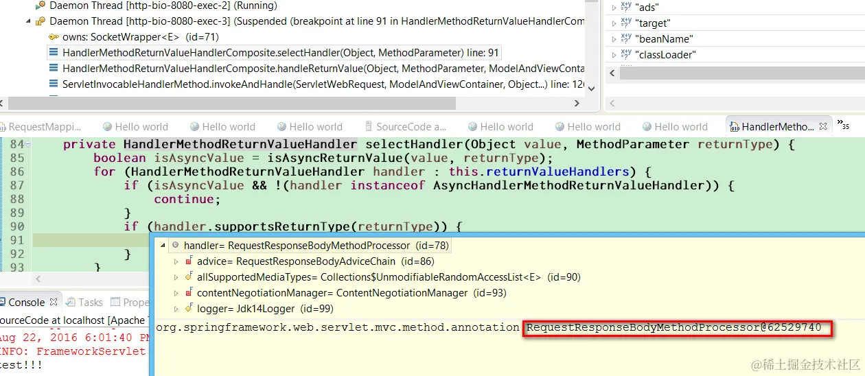Expand the logger= Jdk14Logger field
Image resolution: width=865 pixels, height=376 pixels.
coord(176,309)
